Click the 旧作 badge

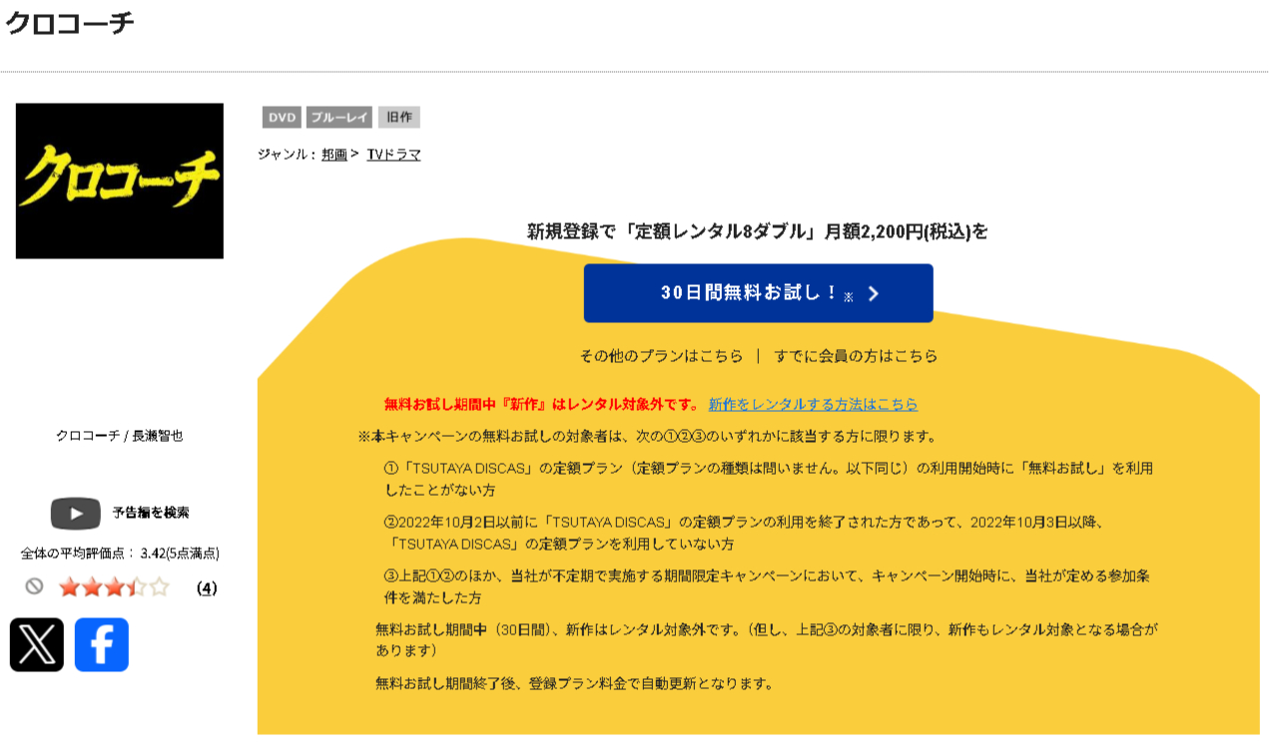(399, 118)
